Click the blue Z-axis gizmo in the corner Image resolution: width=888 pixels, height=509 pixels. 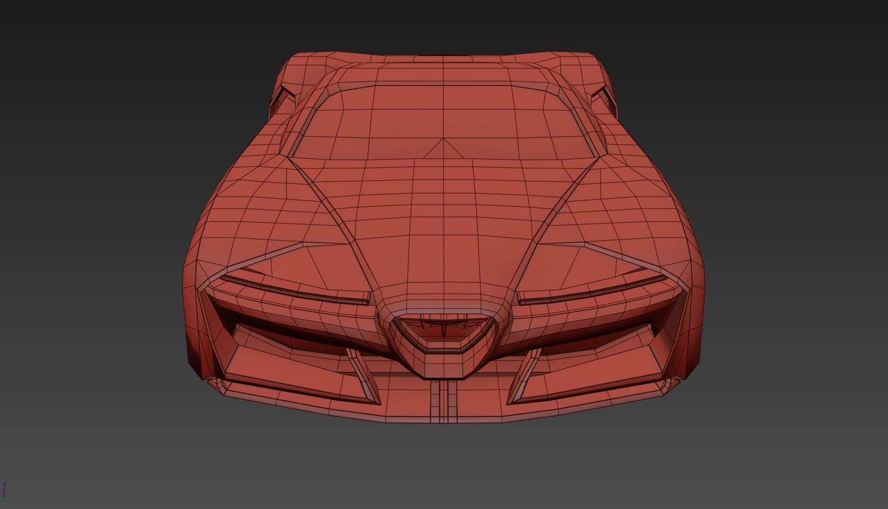4,491
